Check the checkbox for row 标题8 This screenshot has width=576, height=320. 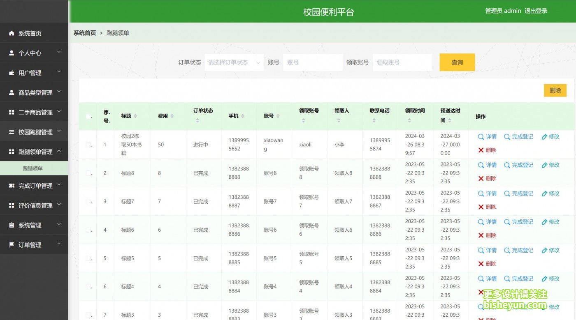(x=88, y=173)
